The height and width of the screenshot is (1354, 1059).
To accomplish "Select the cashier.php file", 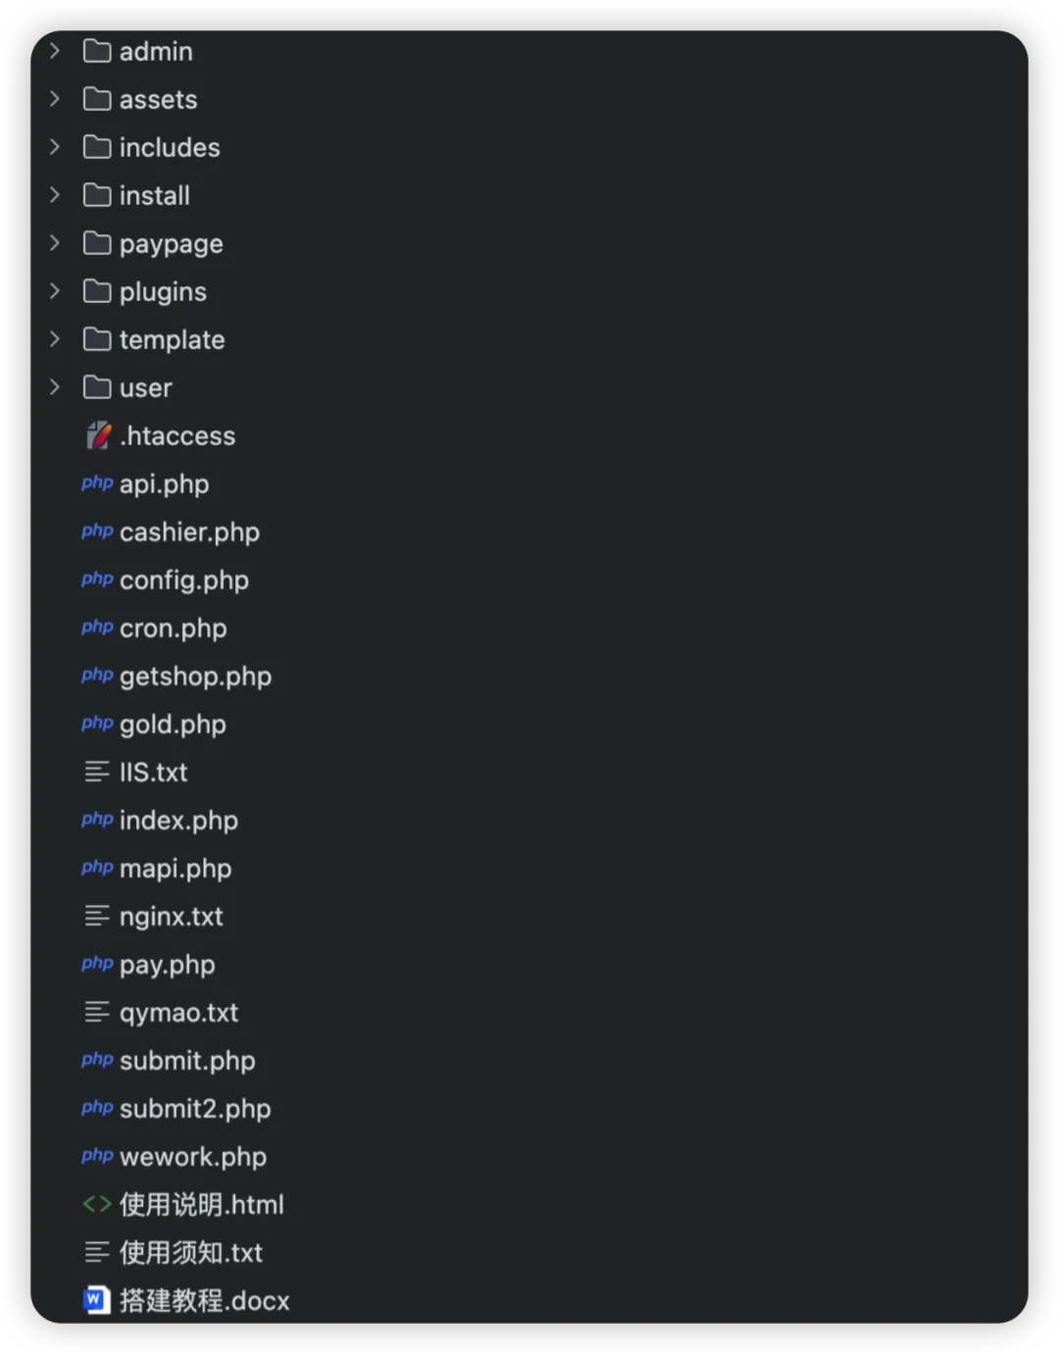I will tap(189, 532).
